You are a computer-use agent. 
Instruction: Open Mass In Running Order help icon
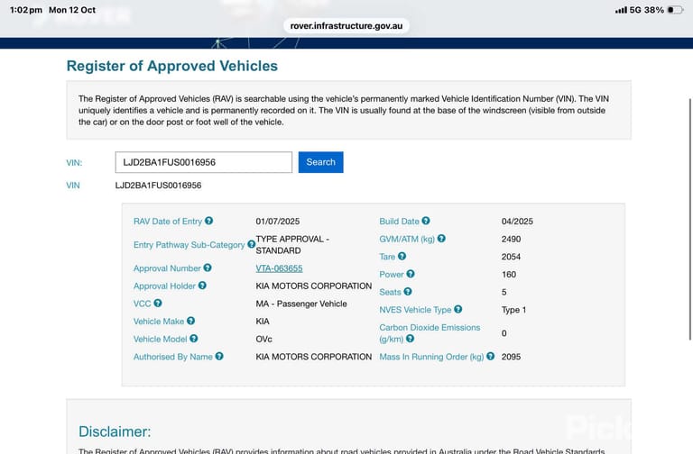[x=491, y=356]
